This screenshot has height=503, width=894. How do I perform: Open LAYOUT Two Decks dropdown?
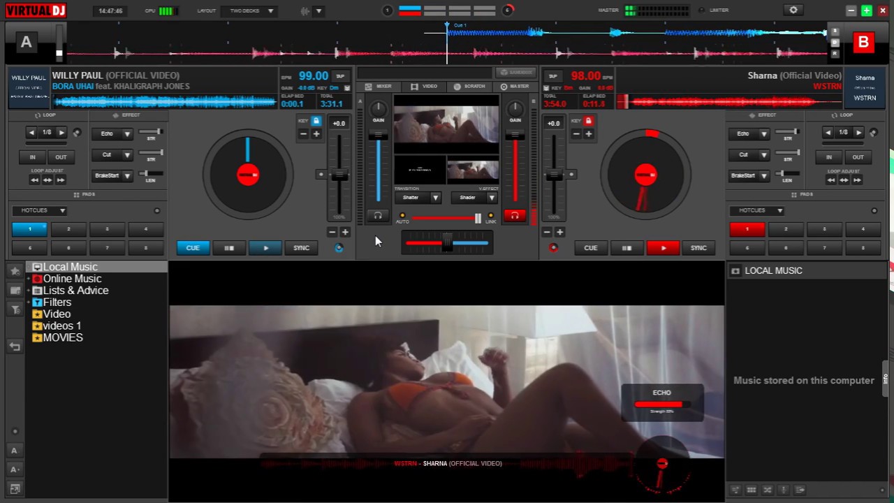(249, 10)
